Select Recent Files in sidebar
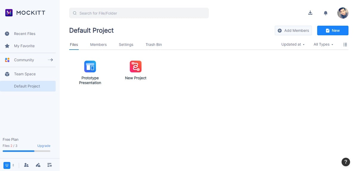This screenshot has width=358, height=171. pyautogui.click(x=24, y=34)
